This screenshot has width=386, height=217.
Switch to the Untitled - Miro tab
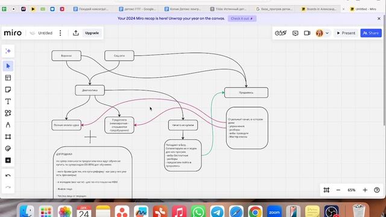(363, 9)
